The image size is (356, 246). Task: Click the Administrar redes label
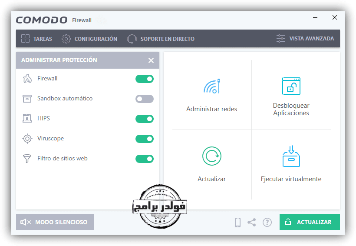[x=211, y=109]
